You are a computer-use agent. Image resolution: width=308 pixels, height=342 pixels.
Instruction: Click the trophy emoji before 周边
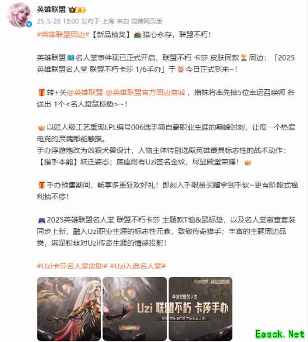pyautogui.click(x=244, y=58)
